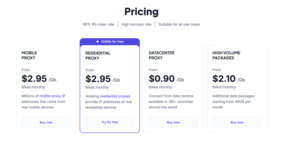Click Buy now under Mobile Proxy
The height and width of the screenshot is (142, 284).
(x=46, y=122)
